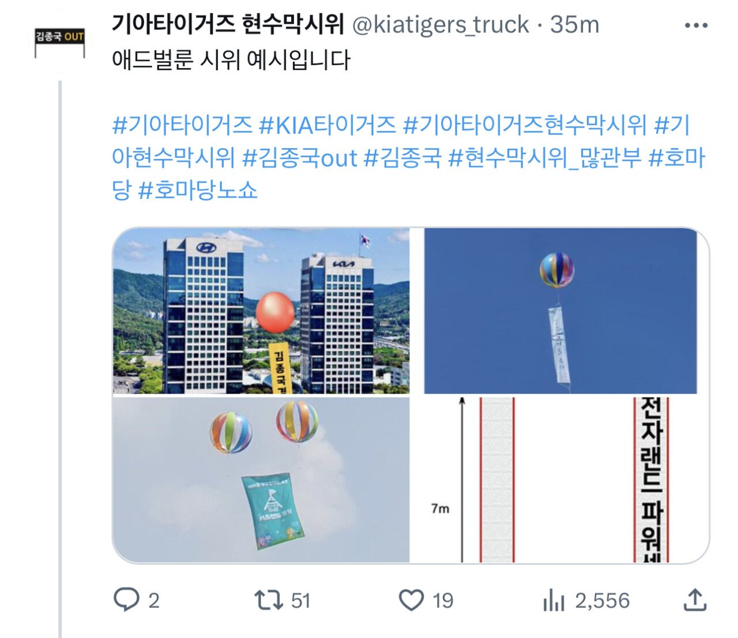Open the two balloons green banner photo
Image resolution: width=738 pixels, height=638 pixels.
click(261, 480)
